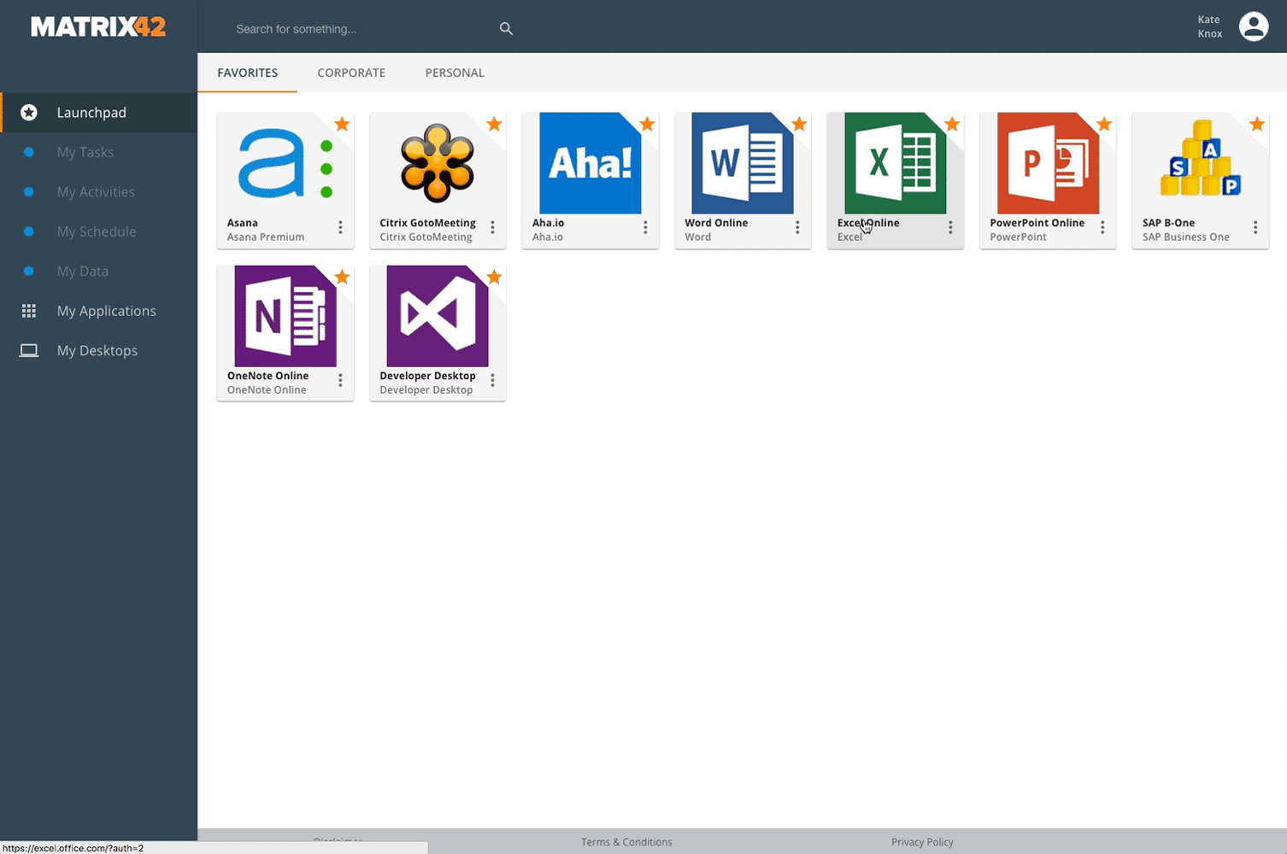The width and height of the screenshot is (1287, 854).
Task: Open the Personal tab
Action: click(x=455, y=73)
